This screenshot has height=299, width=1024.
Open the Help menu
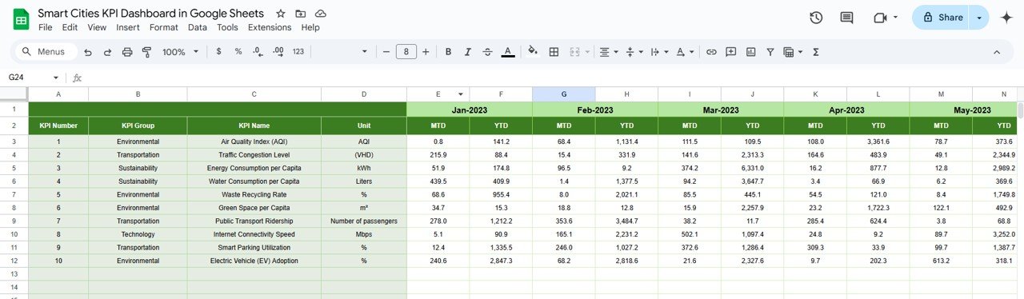(310, 27)
